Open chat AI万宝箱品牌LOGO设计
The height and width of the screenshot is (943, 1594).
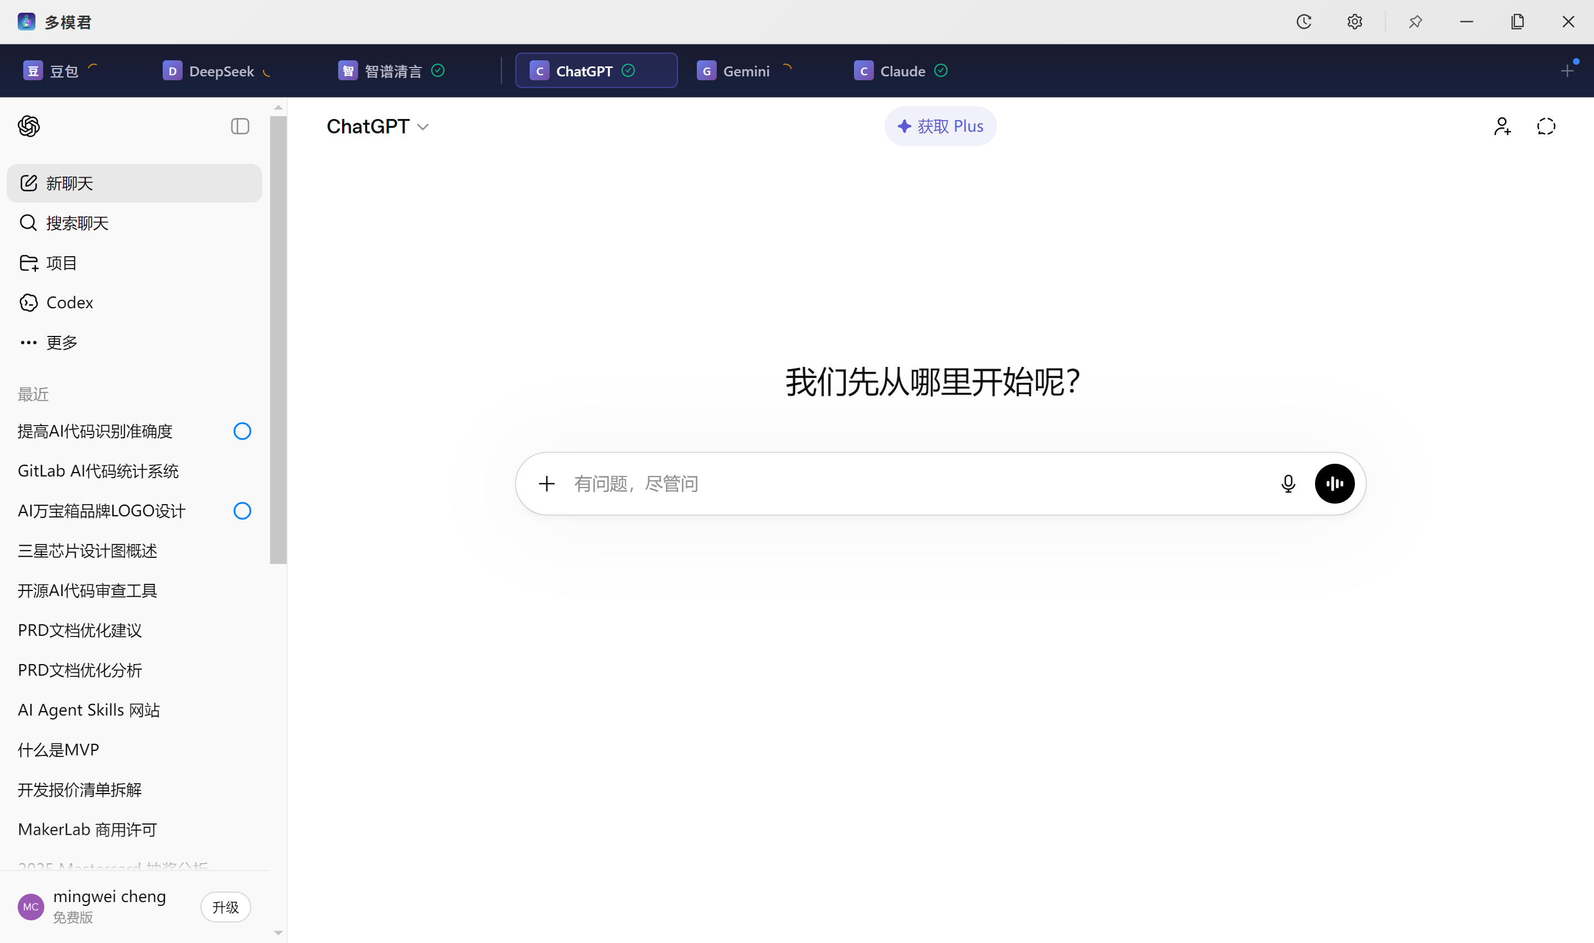(x=134, y=510)
